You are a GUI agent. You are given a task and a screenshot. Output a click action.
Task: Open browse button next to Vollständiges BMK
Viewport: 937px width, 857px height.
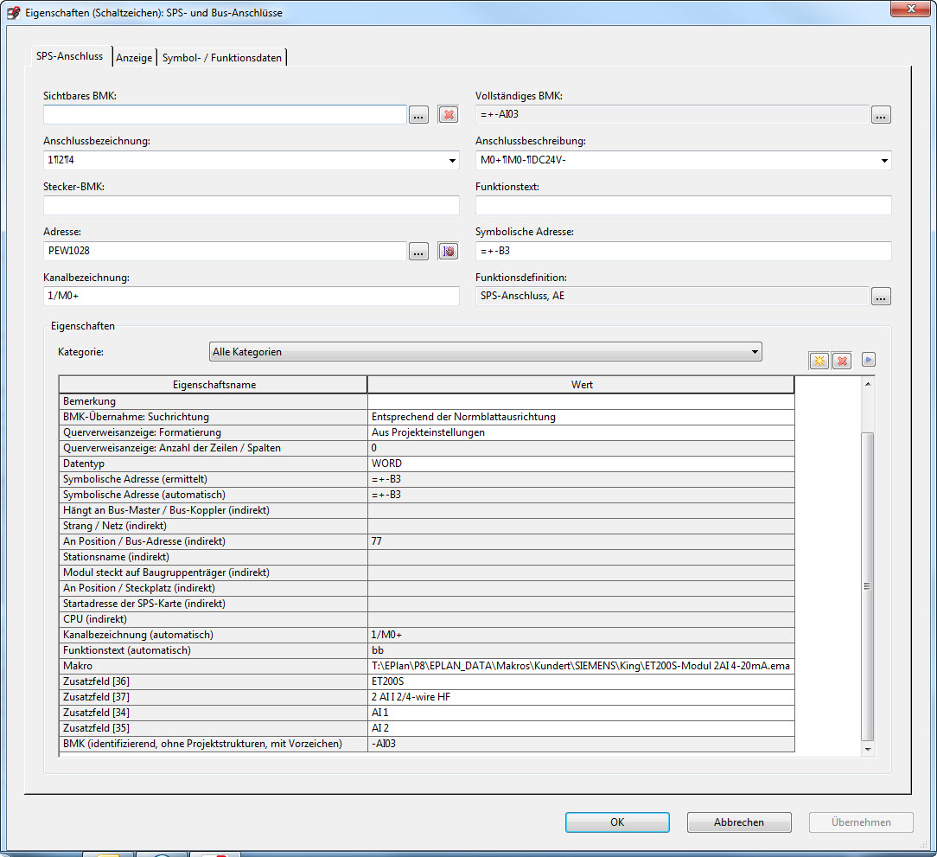[x=880, y=114]
